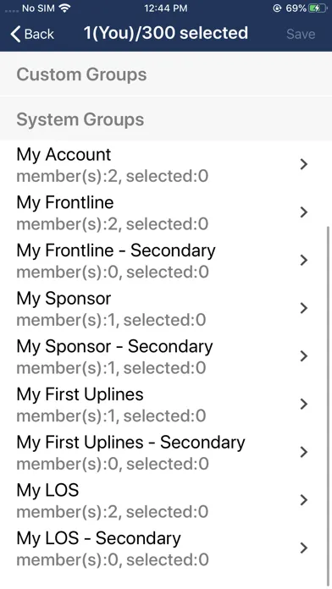
Task: Tap the 1(You)/300 selected title
Action: (x=166, y=34)
